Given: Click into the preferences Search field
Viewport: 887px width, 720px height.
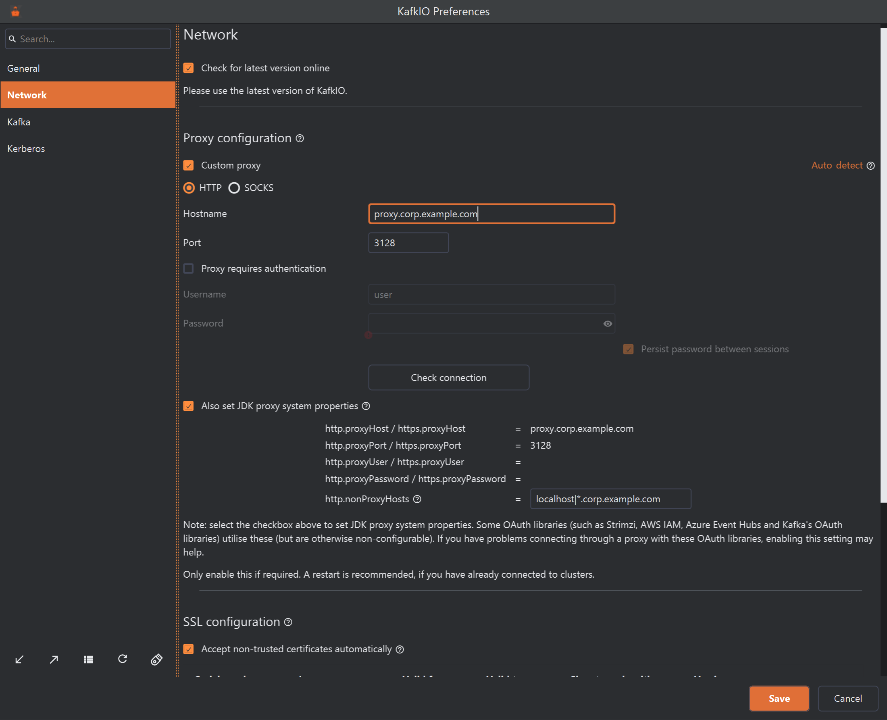Looking at the screenshot, I should (88, 39).
